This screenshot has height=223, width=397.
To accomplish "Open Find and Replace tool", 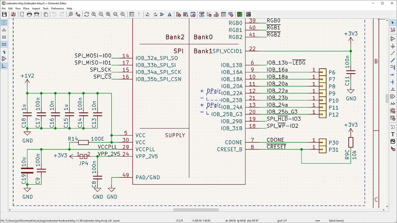I will point(78,15).
